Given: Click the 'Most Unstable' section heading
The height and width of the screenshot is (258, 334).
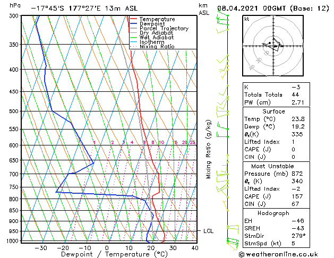Looking at the screenshot, I should click(x=272, y=166).
